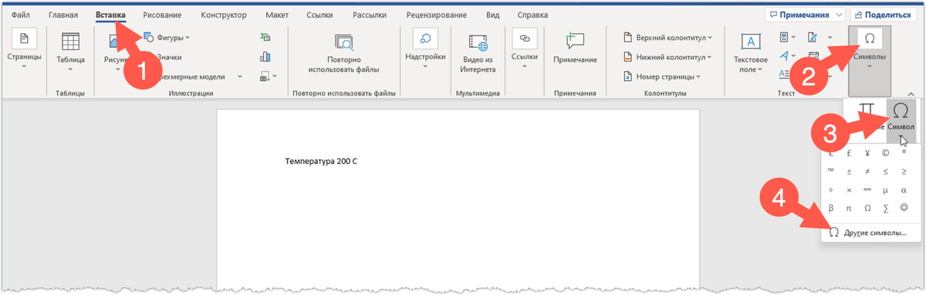Viewport: 926px width, 295px height.
Task: Insert the registered ® symbol
Action: (x=904, y=153)
